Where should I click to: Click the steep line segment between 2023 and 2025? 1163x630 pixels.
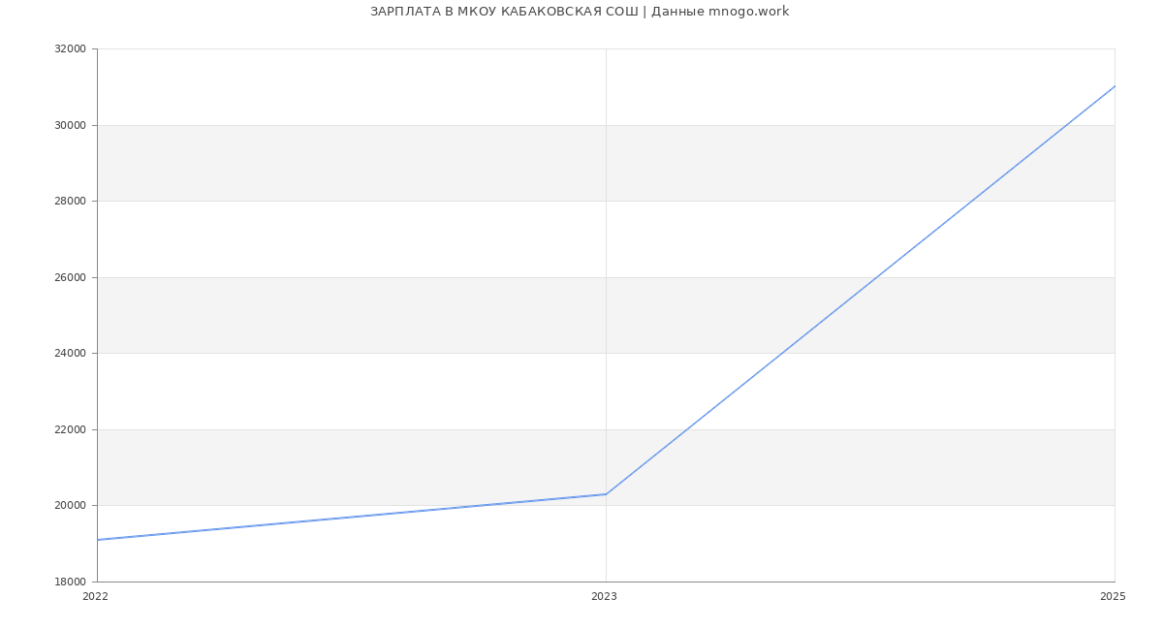[861, 290]
